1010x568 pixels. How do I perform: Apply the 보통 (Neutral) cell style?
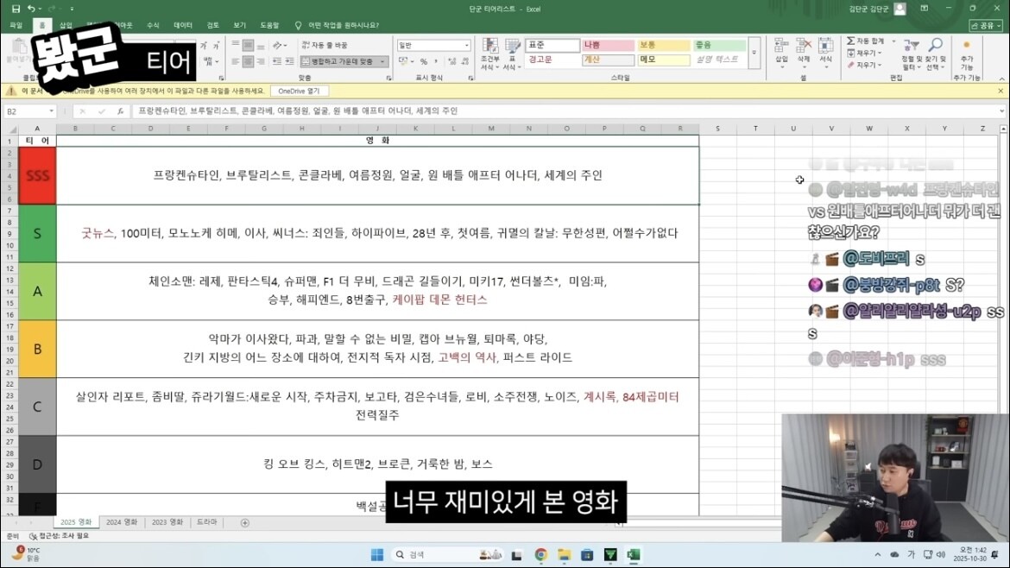664,45
